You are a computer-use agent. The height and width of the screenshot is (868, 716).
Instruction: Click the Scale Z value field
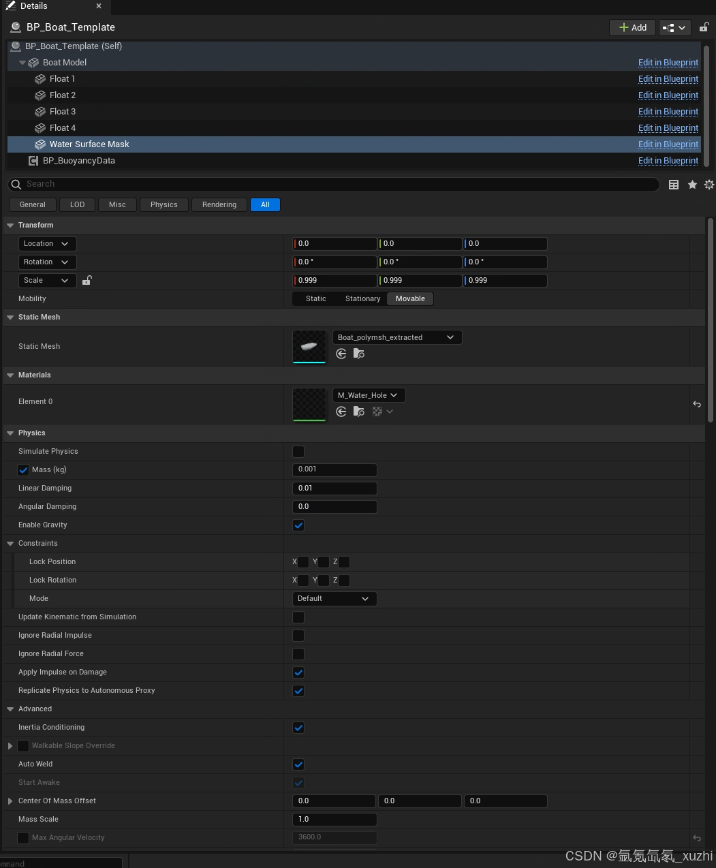click(505, 281)
